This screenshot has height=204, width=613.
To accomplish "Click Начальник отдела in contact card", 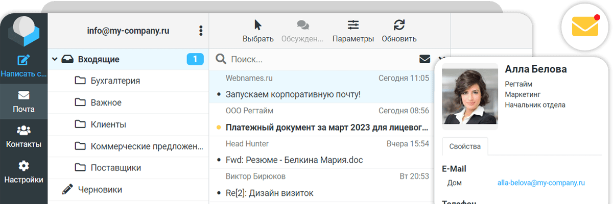I will pyautogui.click(x=535, y=105).
